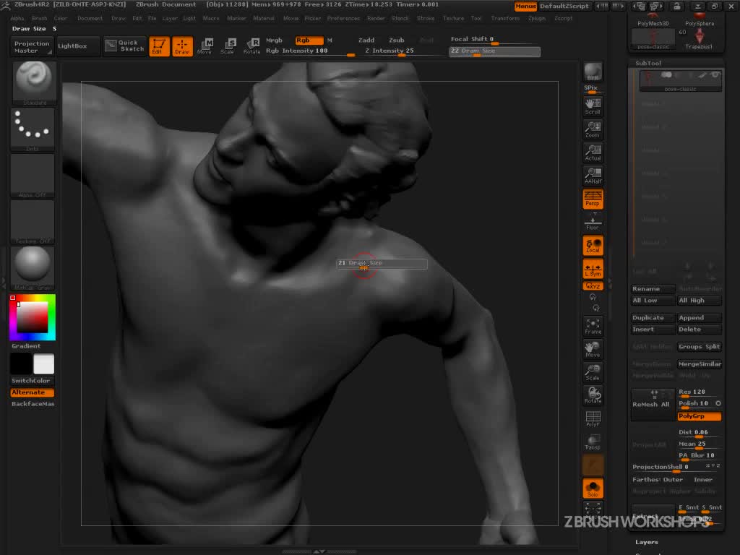This screenshot has height=555, width=740.
Task: Adjust the Z Intensity slider
Action: coord(401,51)
